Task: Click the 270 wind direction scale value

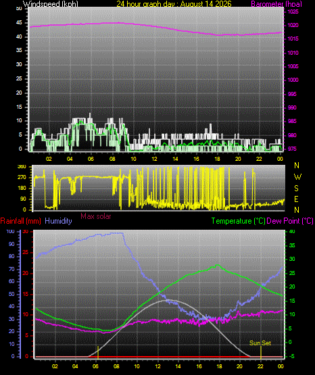Action: (x=22, y=178)
